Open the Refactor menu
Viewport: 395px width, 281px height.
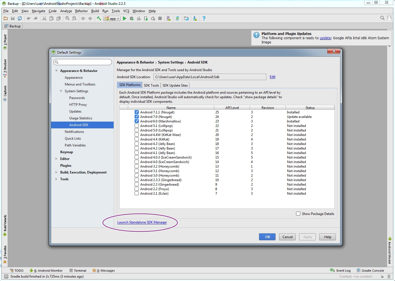pyautogui.click(x=81, y=11)
